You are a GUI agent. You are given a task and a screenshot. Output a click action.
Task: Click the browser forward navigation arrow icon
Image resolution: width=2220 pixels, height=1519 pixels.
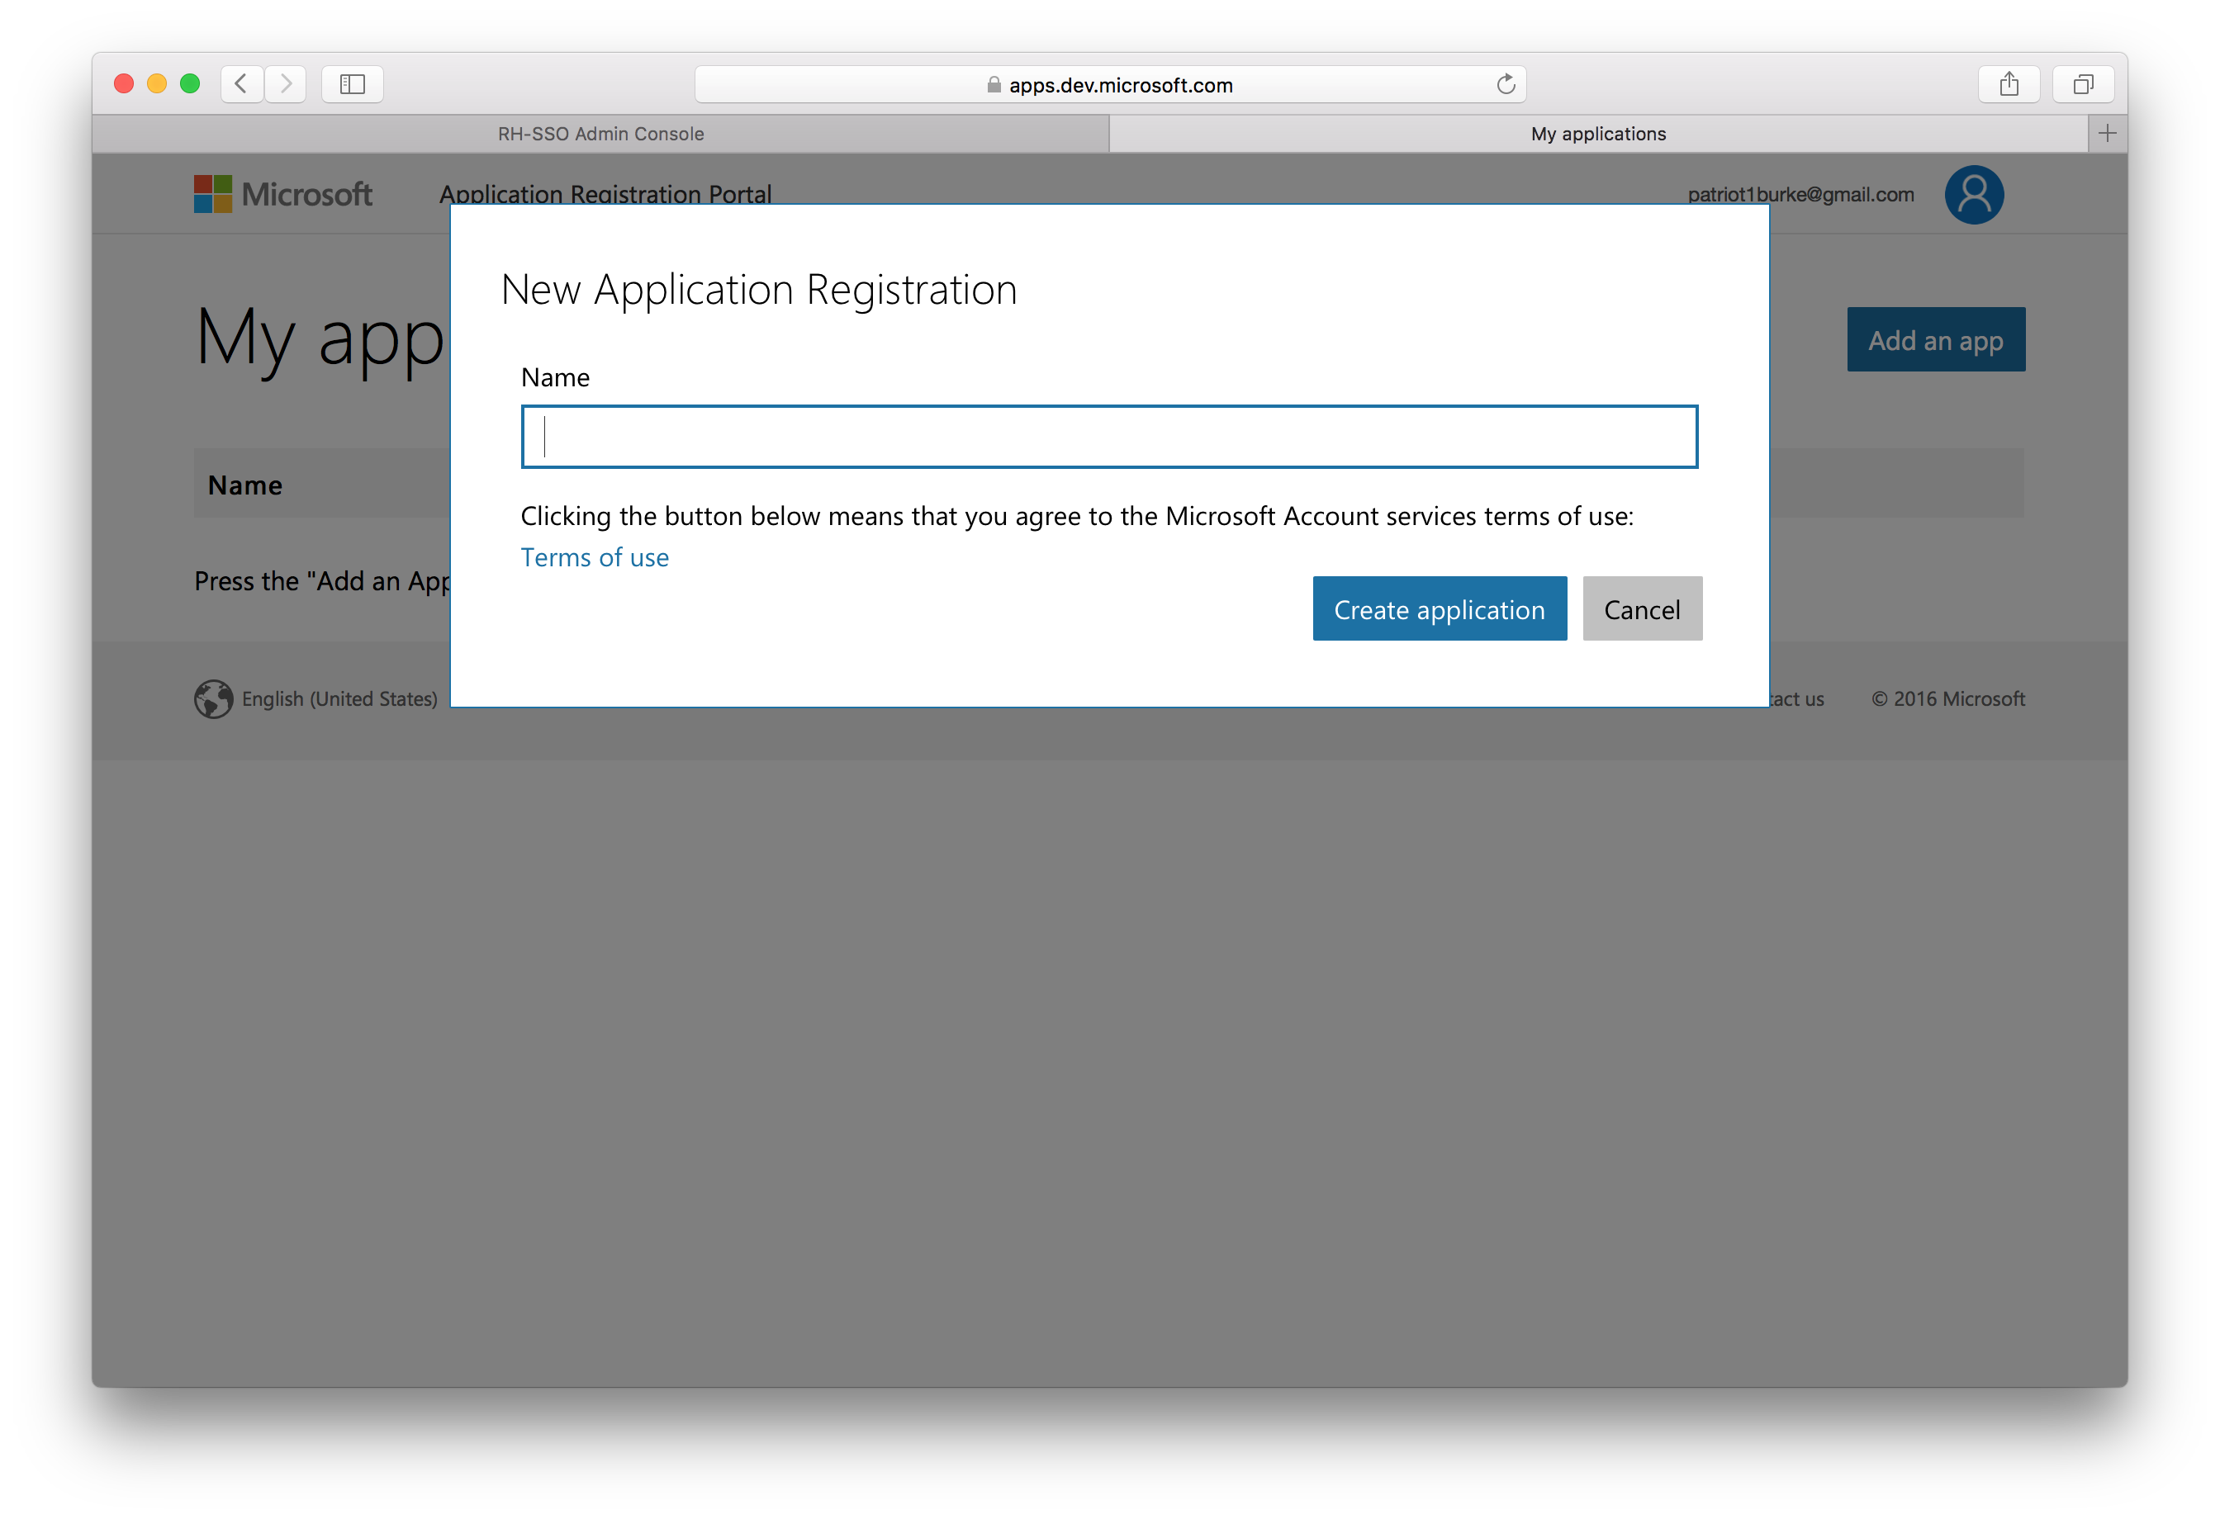287,81
